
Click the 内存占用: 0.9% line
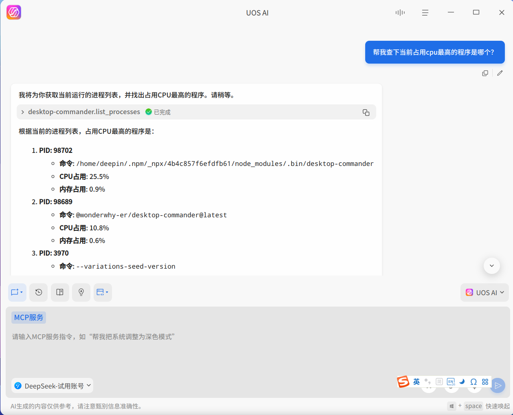(82, 189)
